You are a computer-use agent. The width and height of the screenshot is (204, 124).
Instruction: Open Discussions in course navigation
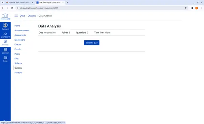[20, 40]
